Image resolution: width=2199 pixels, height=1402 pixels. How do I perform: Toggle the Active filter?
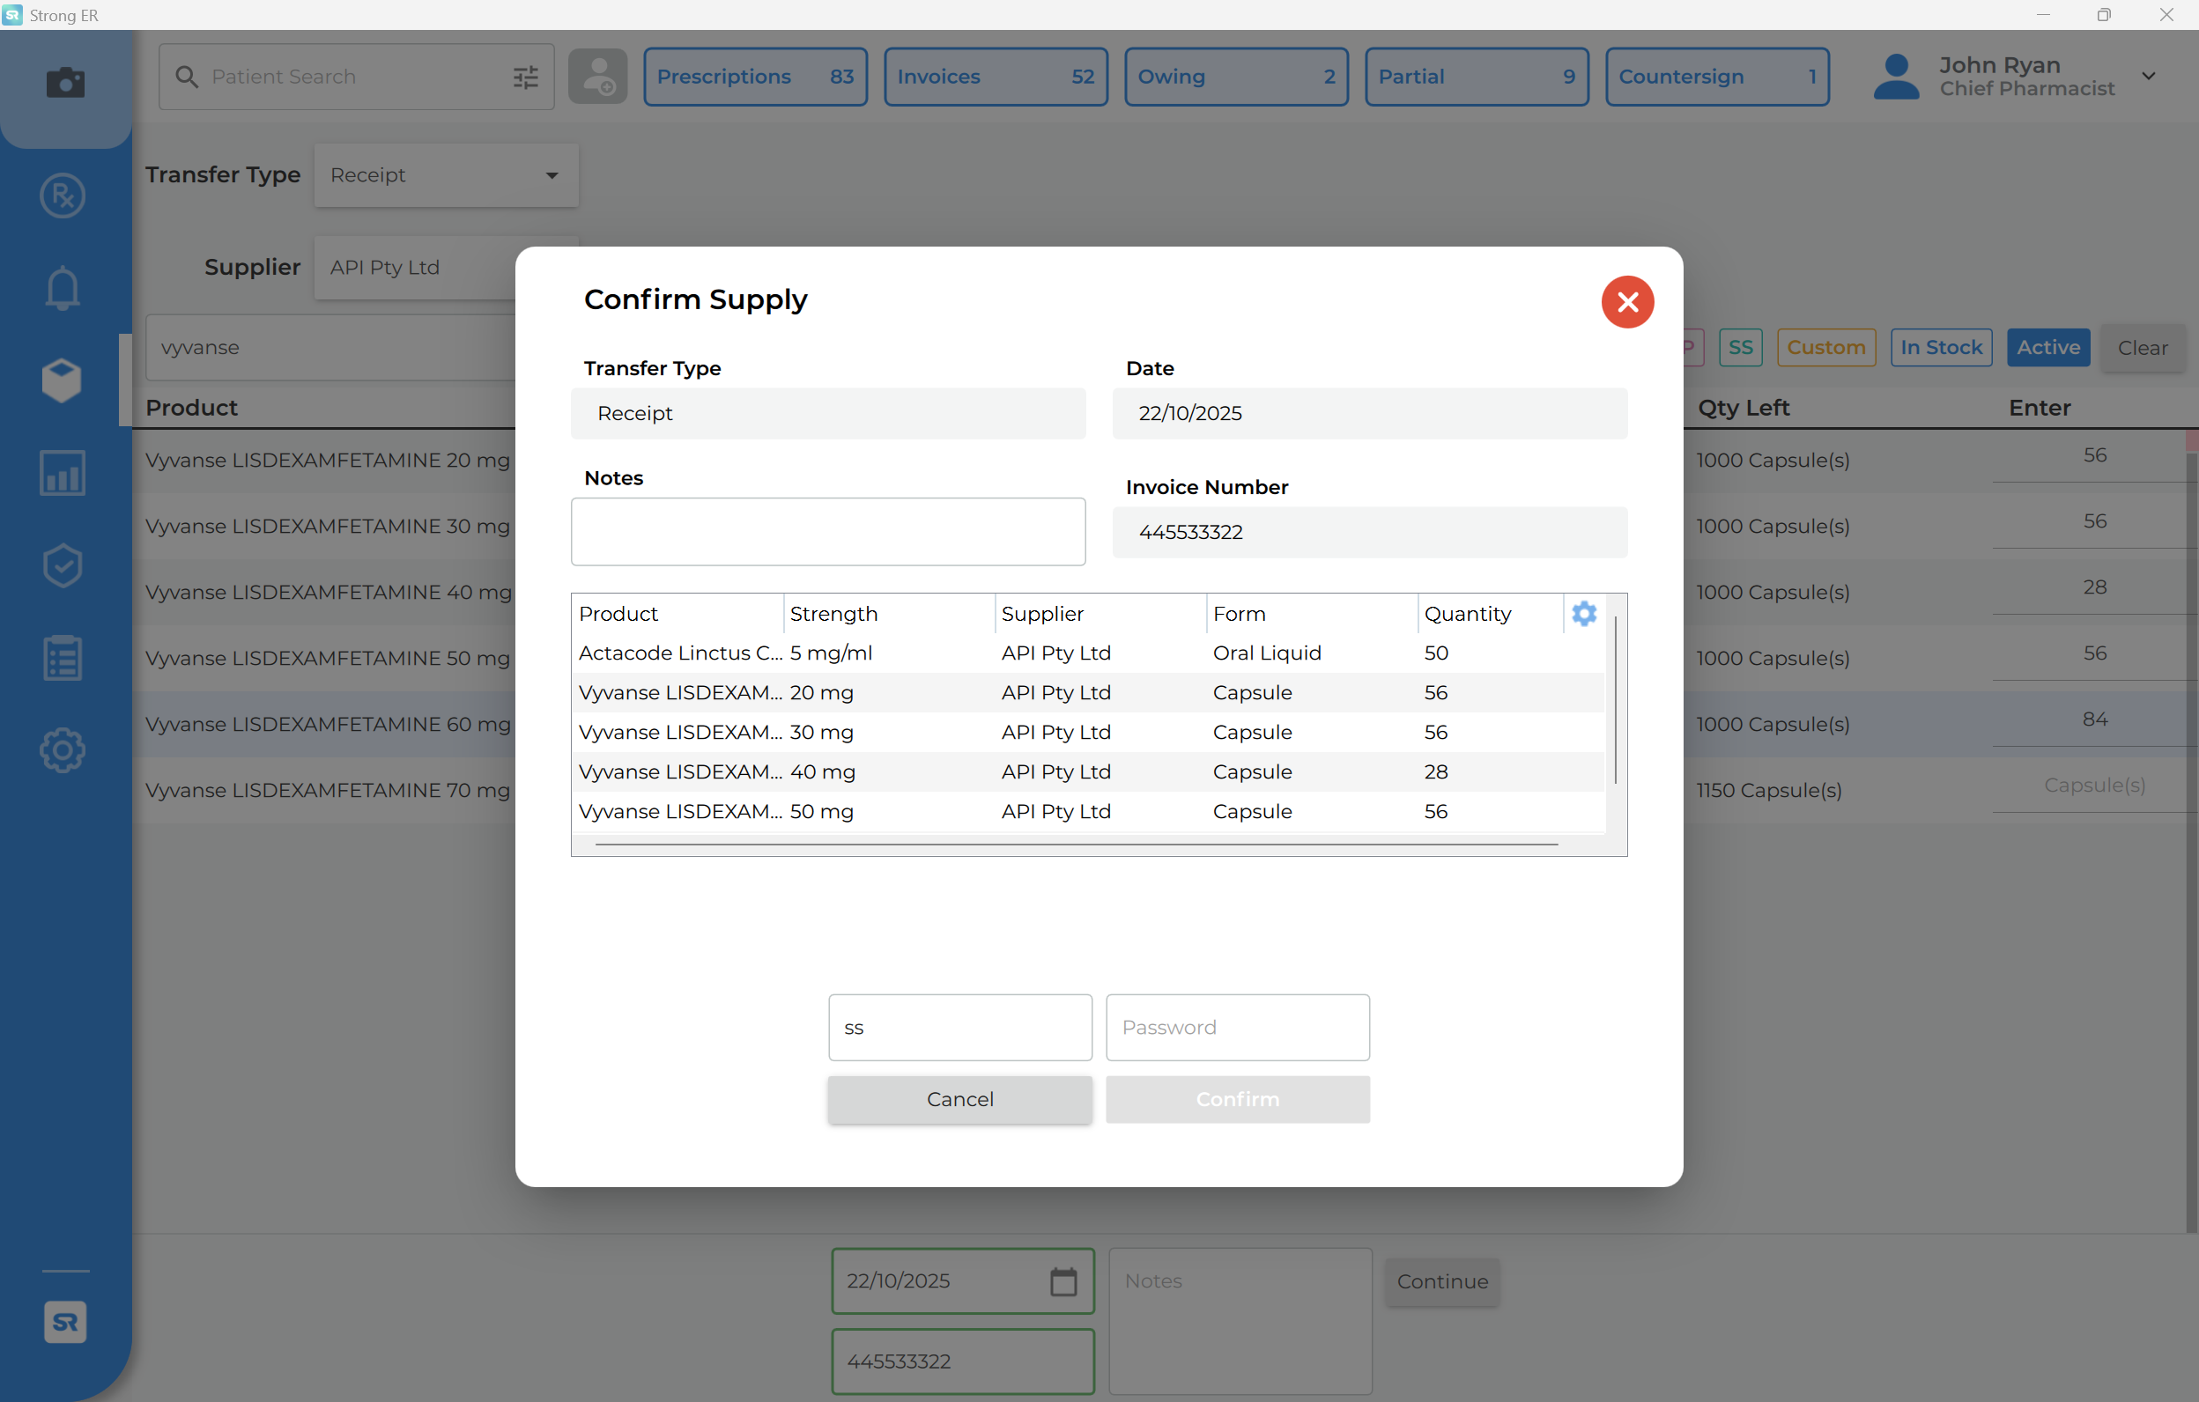pyautogui.click(x=2047, y=348)
